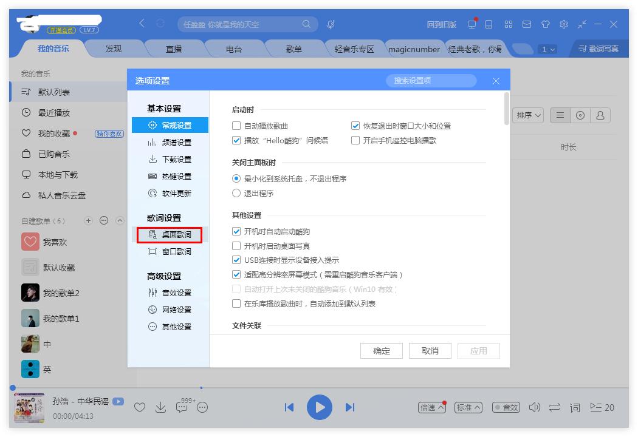
Task: Click the heart icon next to current song
Action: pyautogui.click(x=140, y=407)
